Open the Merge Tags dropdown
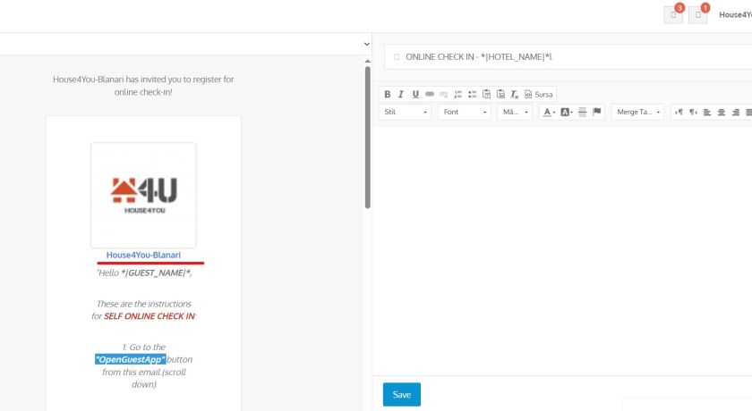The image size is (752, 411). [x=637, y=112]
